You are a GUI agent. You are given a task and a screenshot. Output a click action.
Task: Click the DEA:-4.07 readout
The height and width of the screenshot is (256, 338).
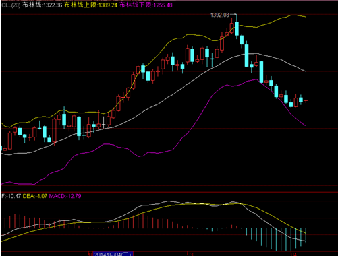click(x=35, y=196)
